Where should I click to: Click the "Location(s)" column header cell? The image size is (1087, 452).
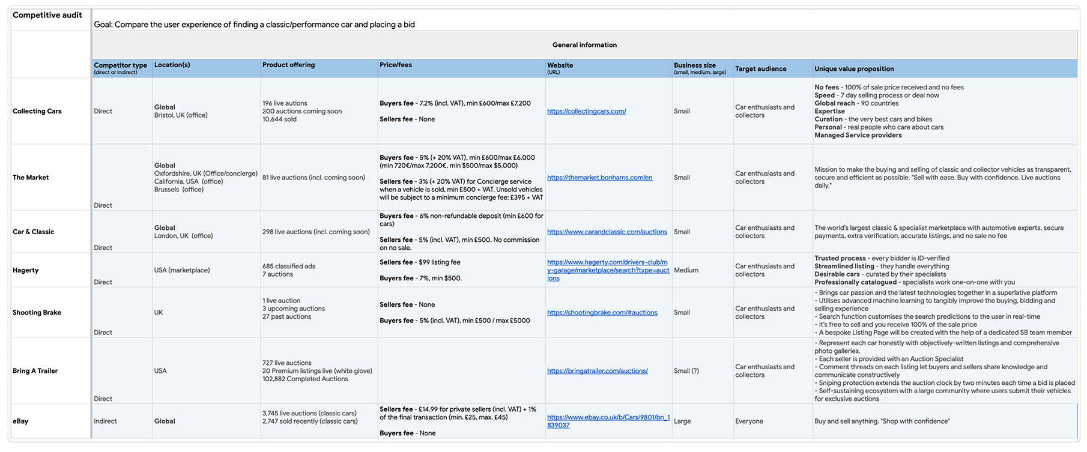pos(172,65)
